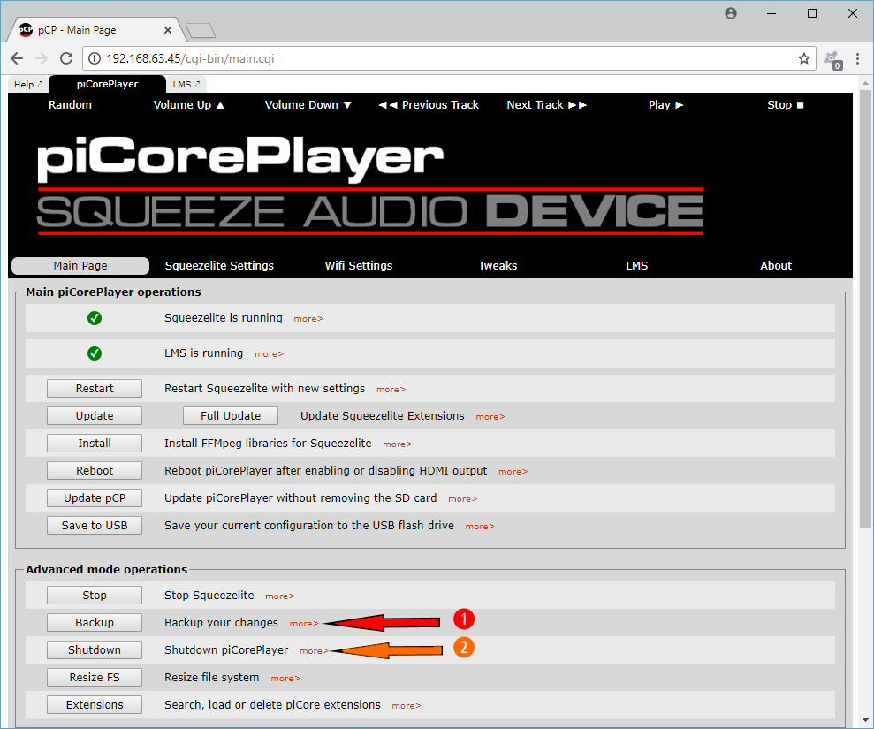Open a new browser tab
This screenshot has height=729, width=874.
(x=201, y=31)
